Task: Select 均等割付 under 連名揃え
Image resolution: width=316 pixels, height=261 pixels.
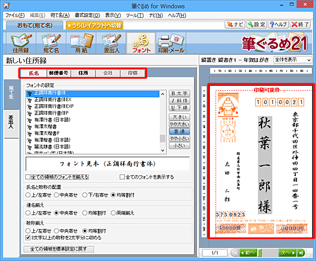Action: (85, 213)
